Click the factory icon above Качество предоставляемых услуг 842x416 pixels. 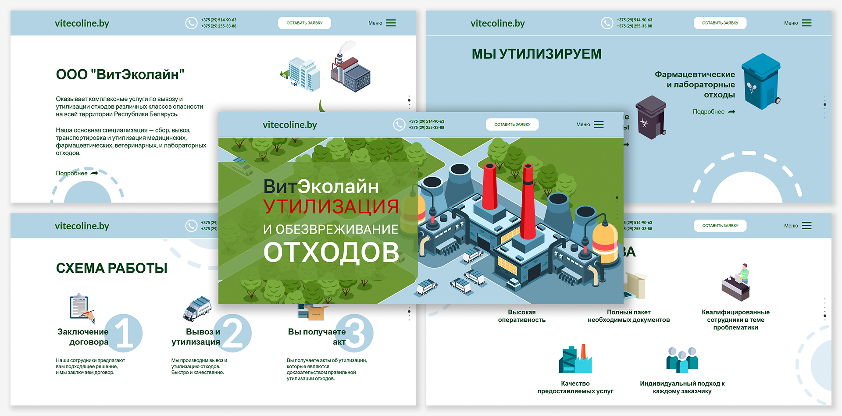[x=575, y=359]
